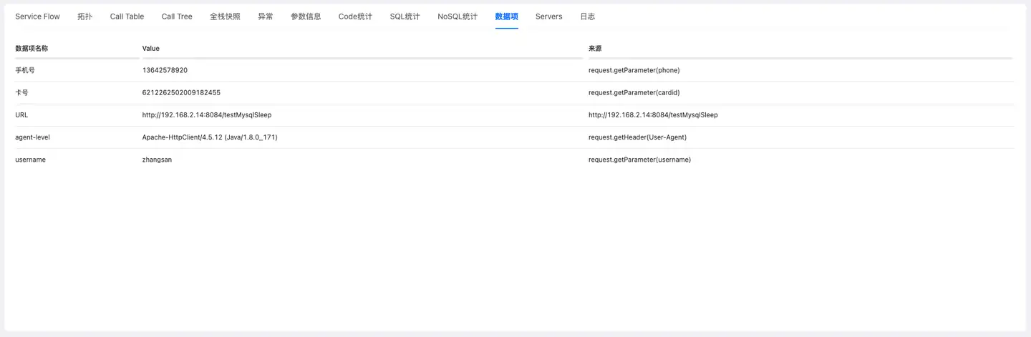Click the card number value 6212262502009182455
The image size is (1031, 337).
181,93
